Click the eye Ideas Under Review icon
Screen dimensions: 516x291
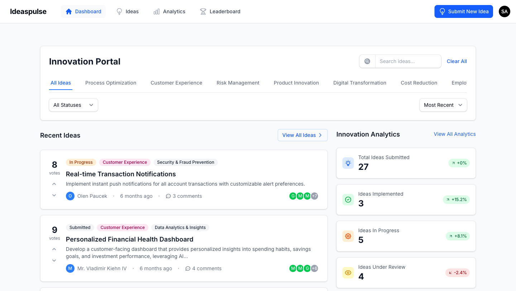348,273
